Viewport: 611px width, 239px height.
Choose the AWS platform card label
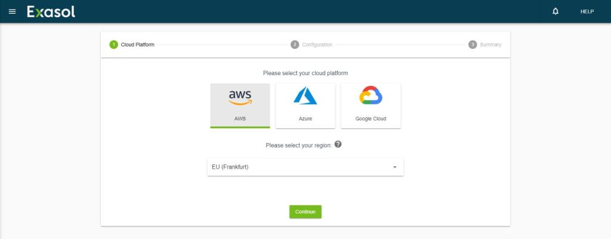tap(240, 119)
